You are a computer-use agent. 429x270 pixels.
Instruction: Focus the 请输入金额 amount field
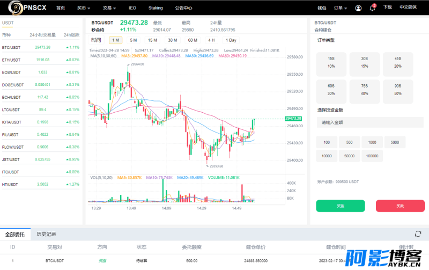click(x=370, y=122)
